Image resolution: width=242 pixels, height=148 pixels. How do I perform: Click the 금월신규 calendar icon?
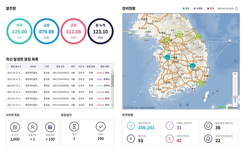coord(50,127)
